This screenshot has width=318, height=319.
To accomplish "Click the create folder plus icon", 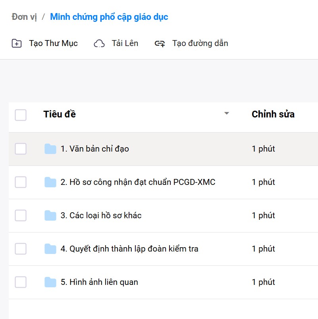I will pos(17,44).
